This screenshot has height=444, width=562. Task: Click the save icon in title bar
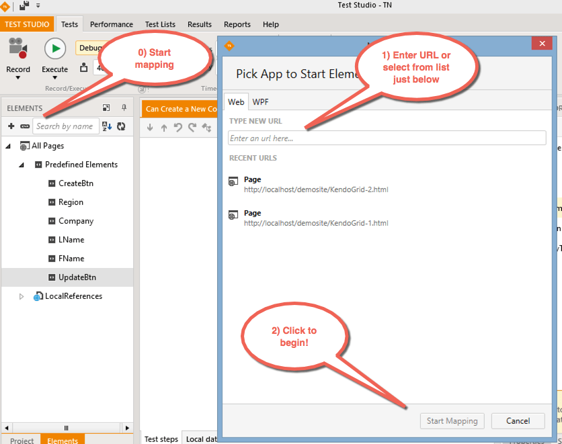point(24,5)
